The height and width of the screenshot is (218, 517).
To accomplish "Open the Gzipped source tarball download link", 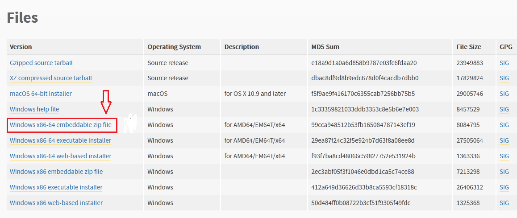I will pos(41,63).
